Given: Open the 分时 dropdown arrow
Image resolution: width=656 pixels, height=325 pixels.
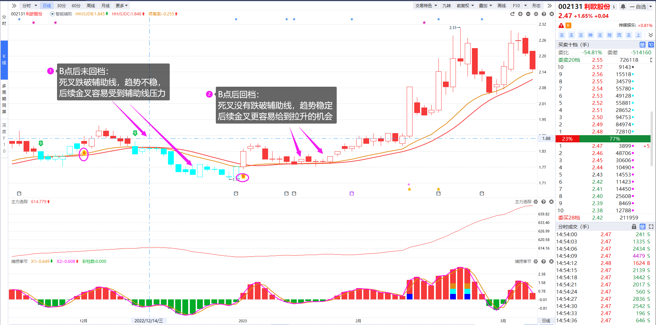Looking at the screenshot, I should (36, 6).
